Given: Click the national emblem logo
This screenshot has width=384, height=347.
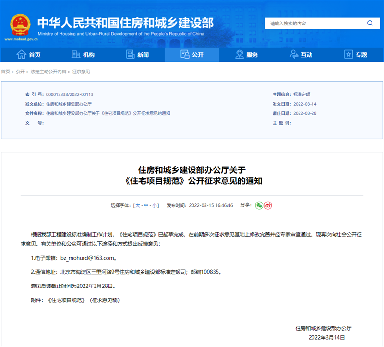Looking at the screenshot, I should point(21,24).
